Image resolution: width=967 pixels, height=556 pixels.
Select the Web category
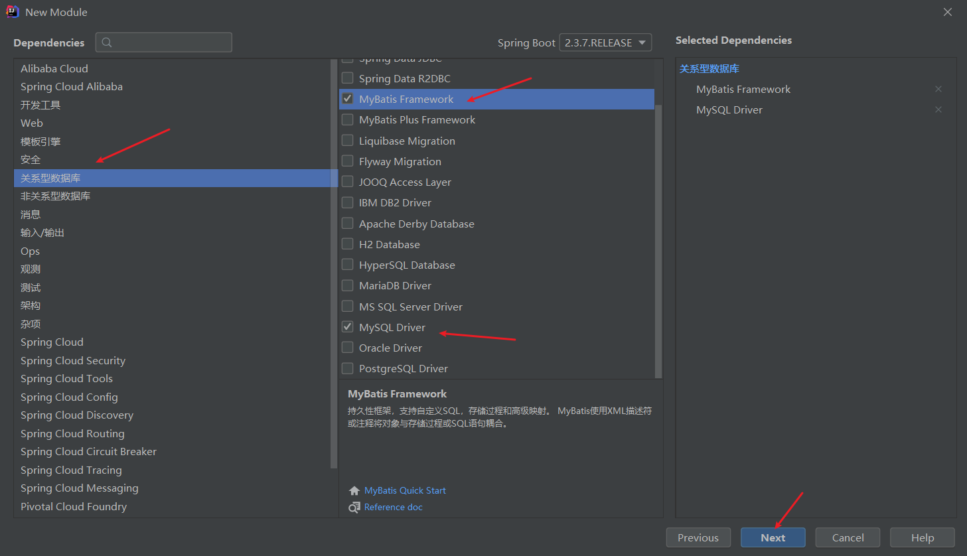tap(172, 123)
